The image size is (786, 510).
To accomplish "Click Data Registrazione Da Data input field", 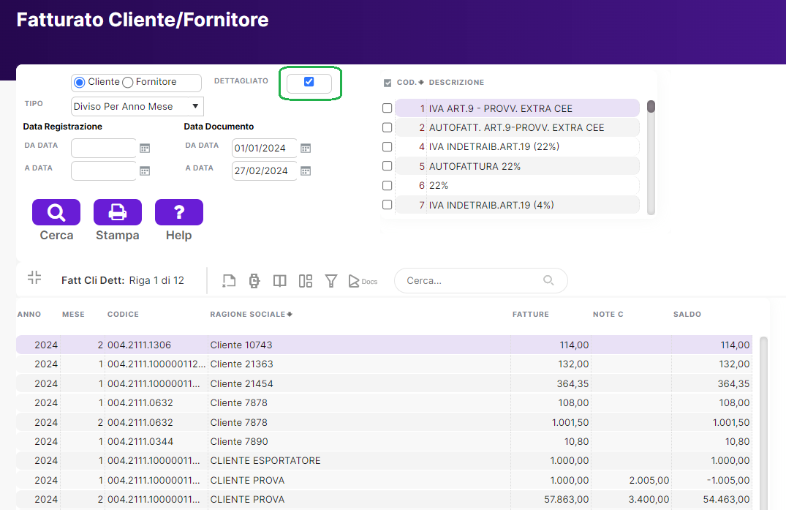I will click(104, 148).
